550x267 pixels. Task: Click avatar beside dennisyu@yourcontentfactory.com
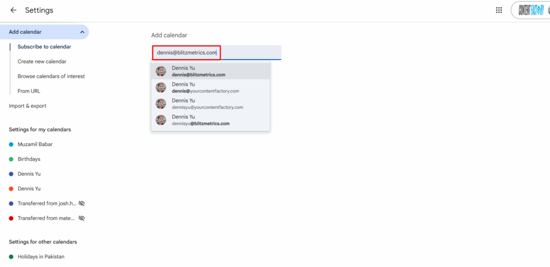(161, 103)
